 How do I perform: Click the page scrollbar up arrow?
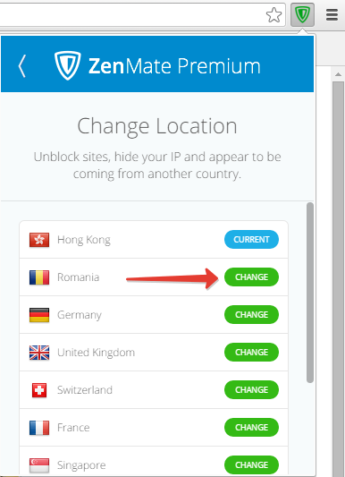click(x=339, y=74)
